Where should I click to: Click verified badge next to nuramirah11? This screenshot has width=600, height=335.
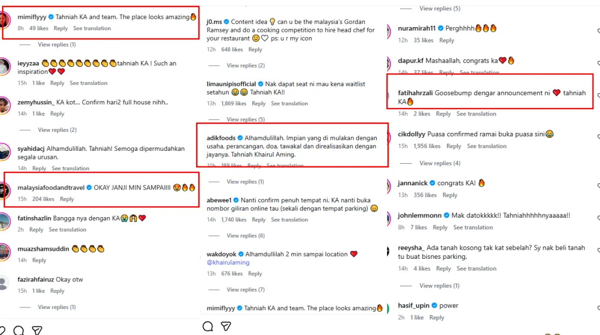point(441,28)
